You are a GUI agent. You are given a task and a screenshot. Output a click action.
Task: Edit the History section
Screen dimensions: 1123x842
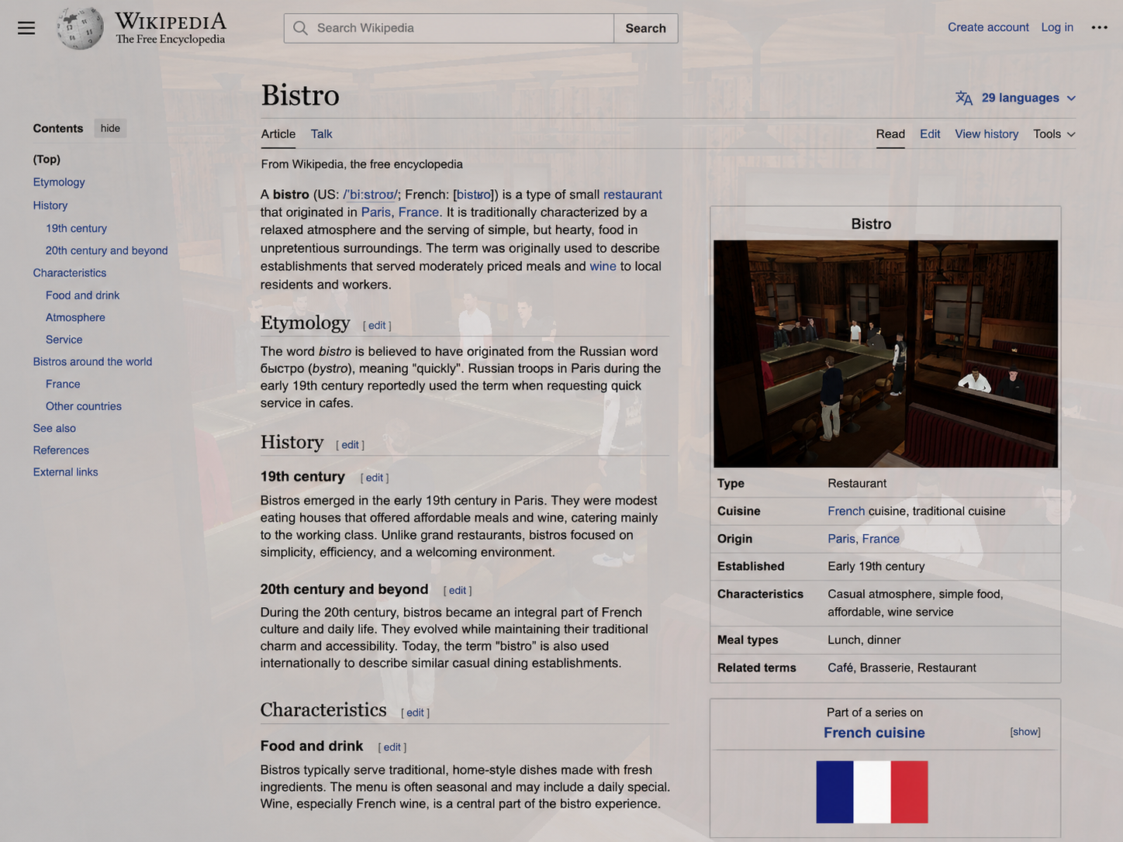(x=350, y=445)
